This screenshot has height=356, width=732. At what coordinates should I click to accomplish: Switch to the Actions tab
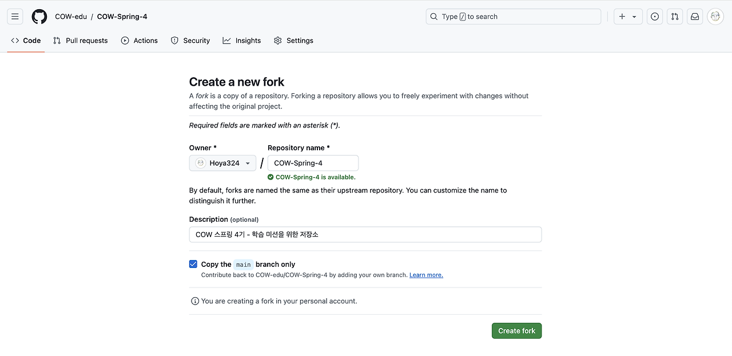(x=140, y=41)
